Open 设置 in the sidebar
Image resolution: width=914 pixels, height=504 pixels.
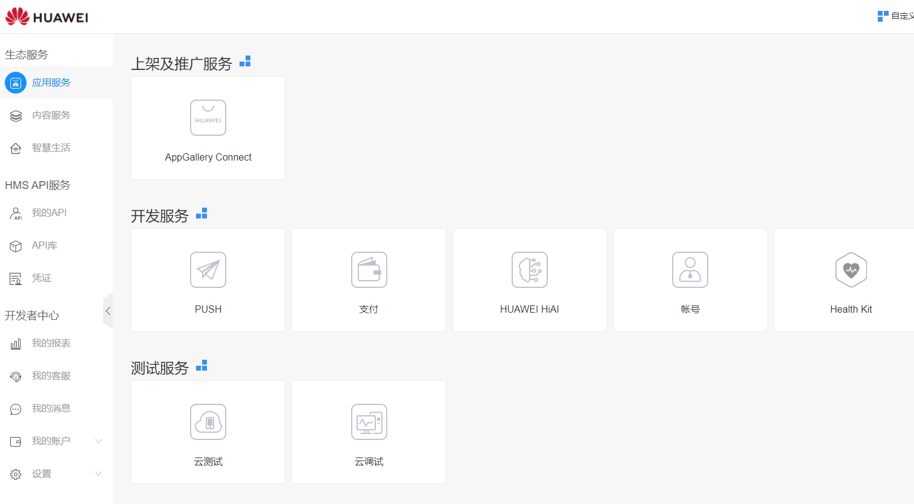coord(57,474)
